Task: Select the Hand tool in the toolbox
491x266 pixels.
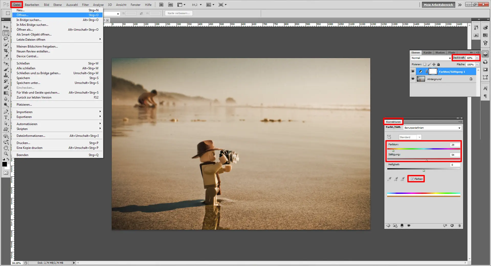Action: click(6, 148)
